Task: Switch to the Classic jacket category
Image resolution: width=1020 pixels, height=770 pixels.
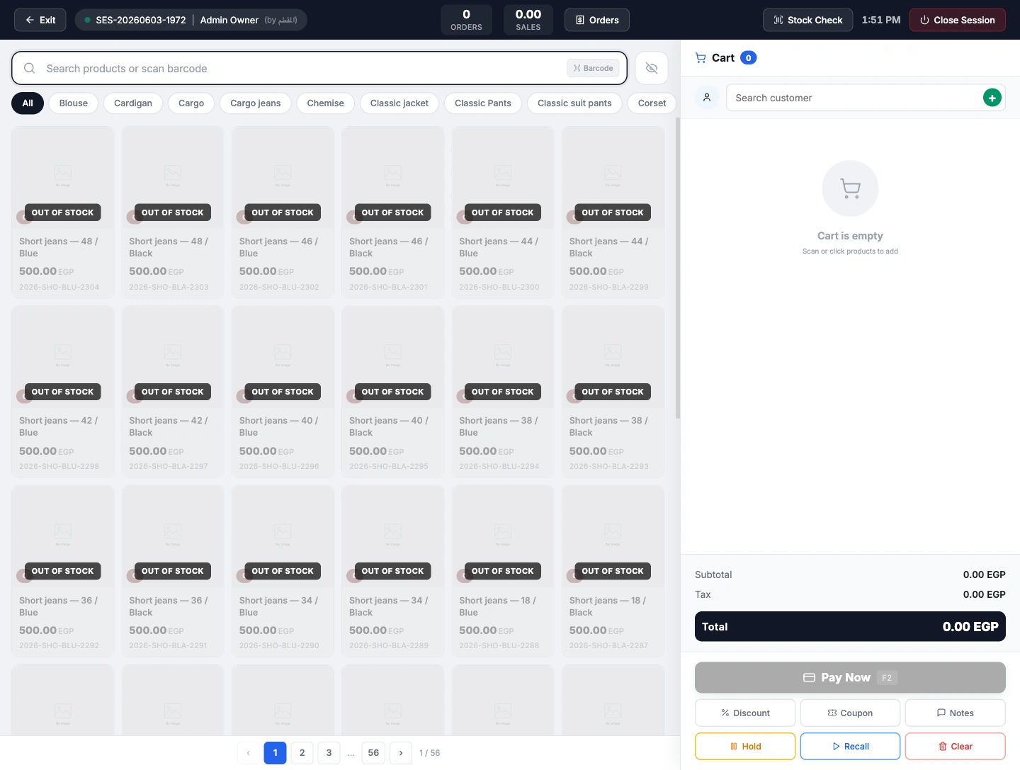Action: [399, 103]
